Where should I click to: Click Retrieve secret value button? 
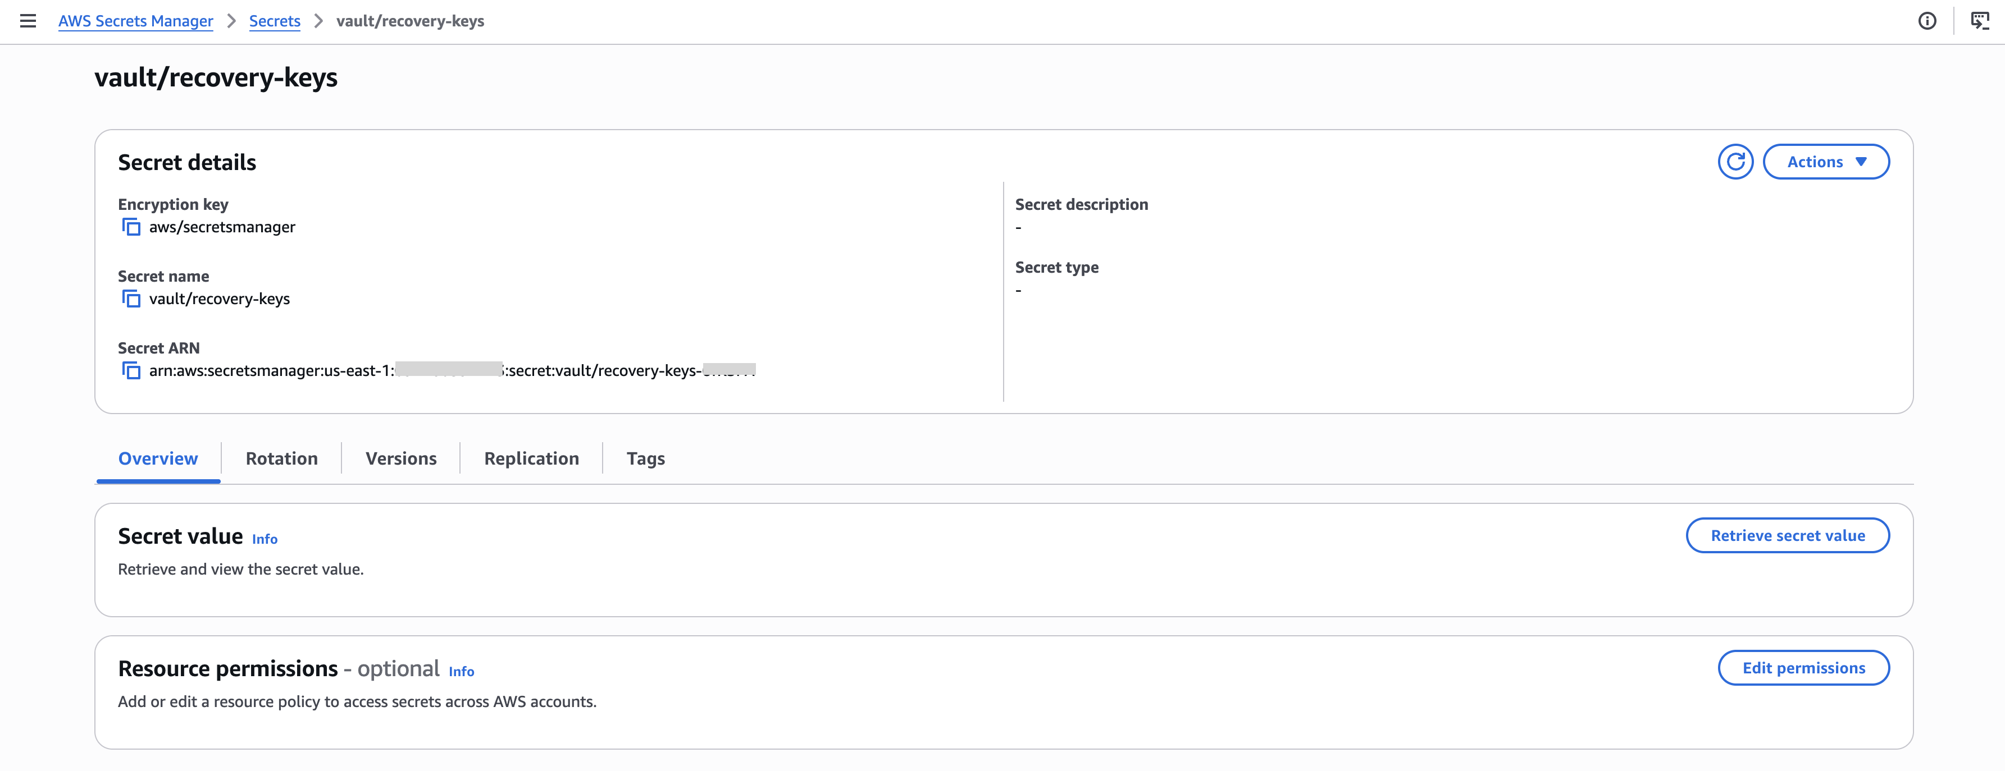[1787, 535]
